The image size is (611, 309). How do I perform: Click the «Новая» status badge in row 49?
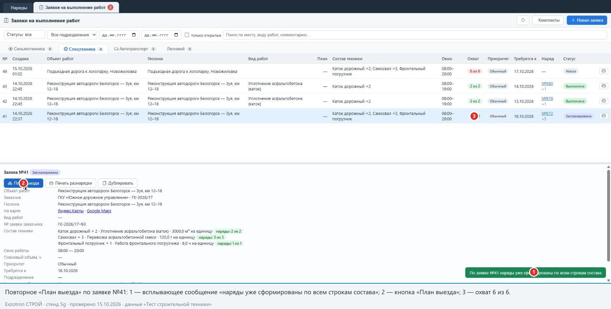click(x=571, y=71)
